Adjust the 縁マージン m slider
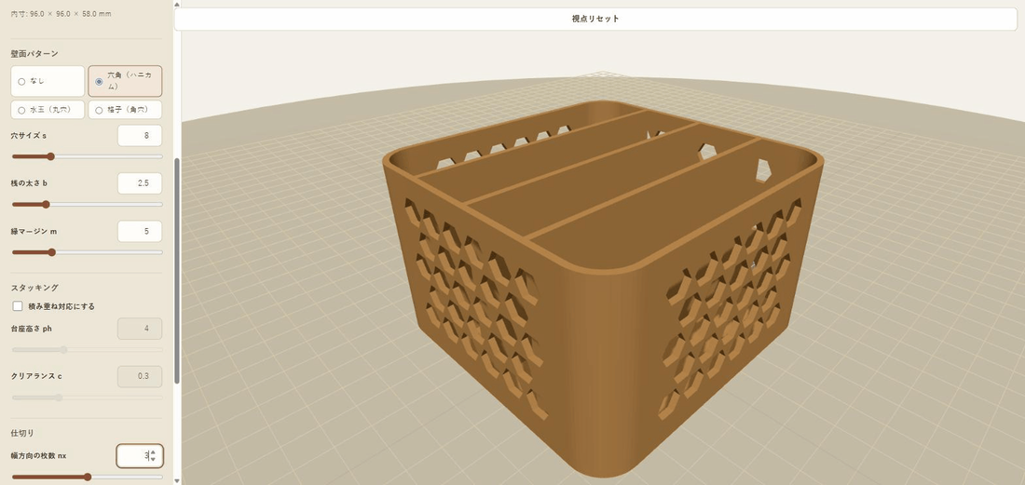The image size is (1025, 485). [x=87, y=252]
